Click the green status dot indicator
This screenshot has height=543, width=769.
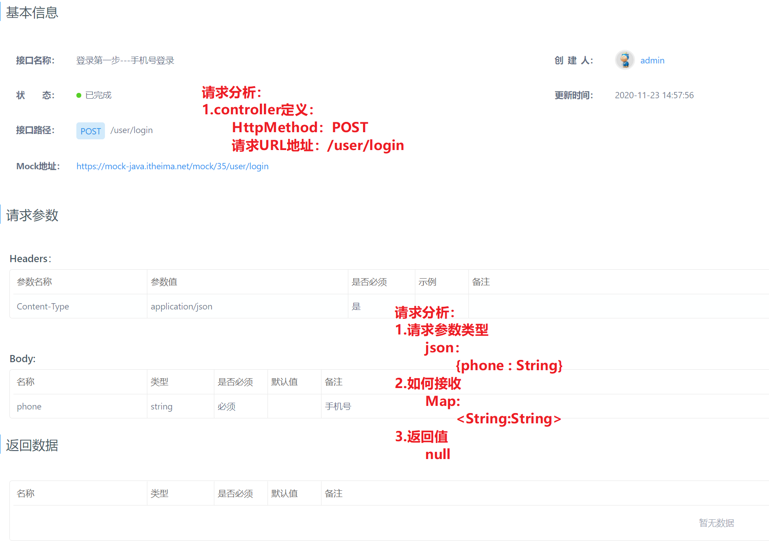coord(79,95)
